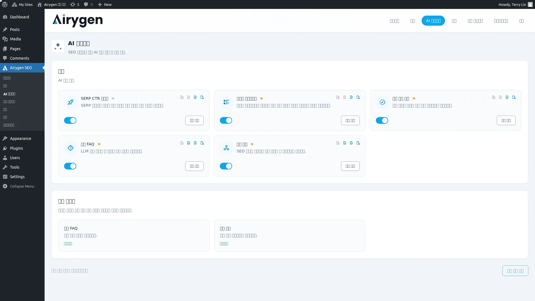Open the FAQ card in the lower panel
Screen dimensions: 535x301
tap(134, 236)
